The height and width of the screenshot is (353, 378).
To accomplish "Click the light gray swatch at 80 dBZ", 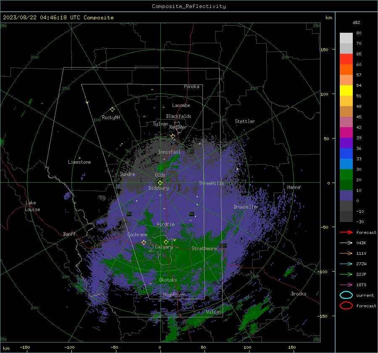I will [346, 38].
